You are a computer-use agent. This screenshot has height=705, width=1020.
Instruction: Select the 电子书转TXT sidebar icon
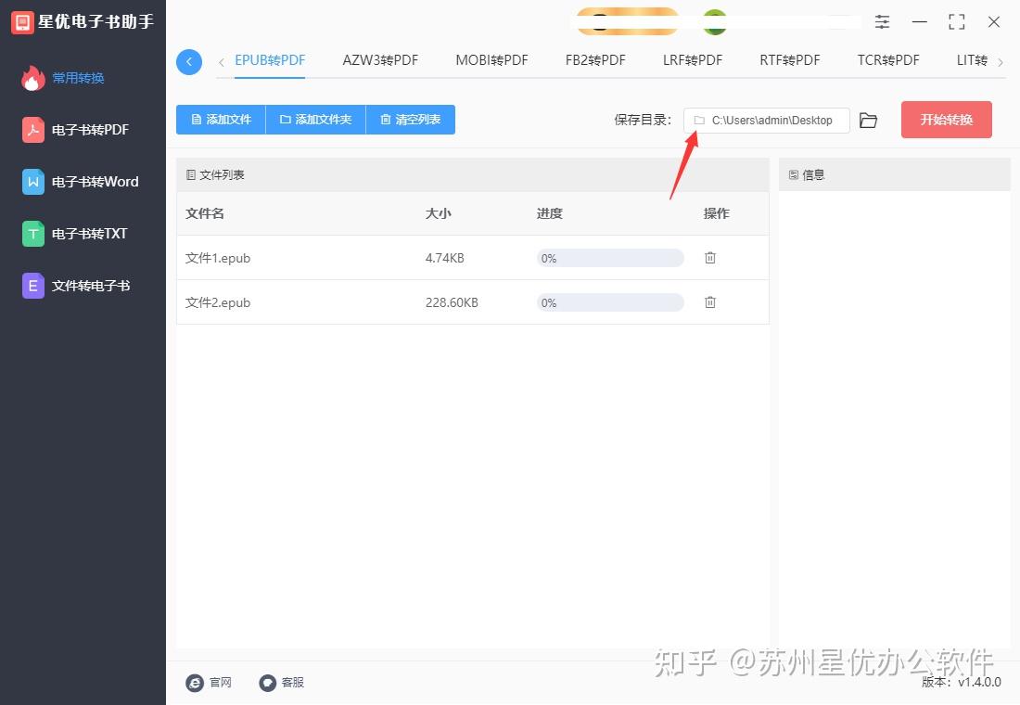32,234
